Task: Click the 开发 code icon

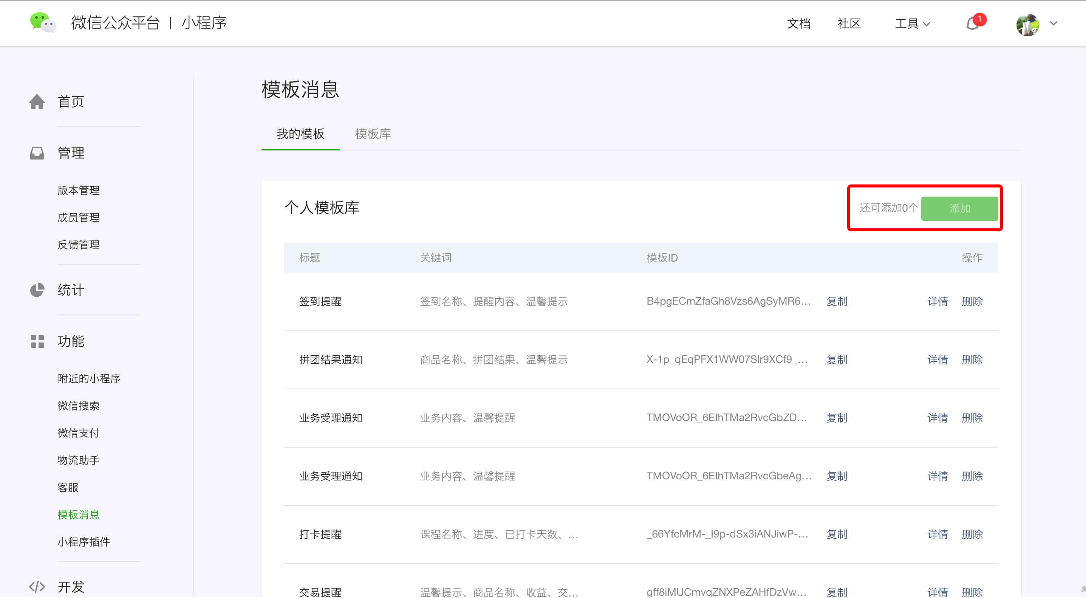Action: (37, 586)
